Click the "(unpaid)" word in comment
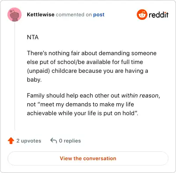 (x=38, y=71)
